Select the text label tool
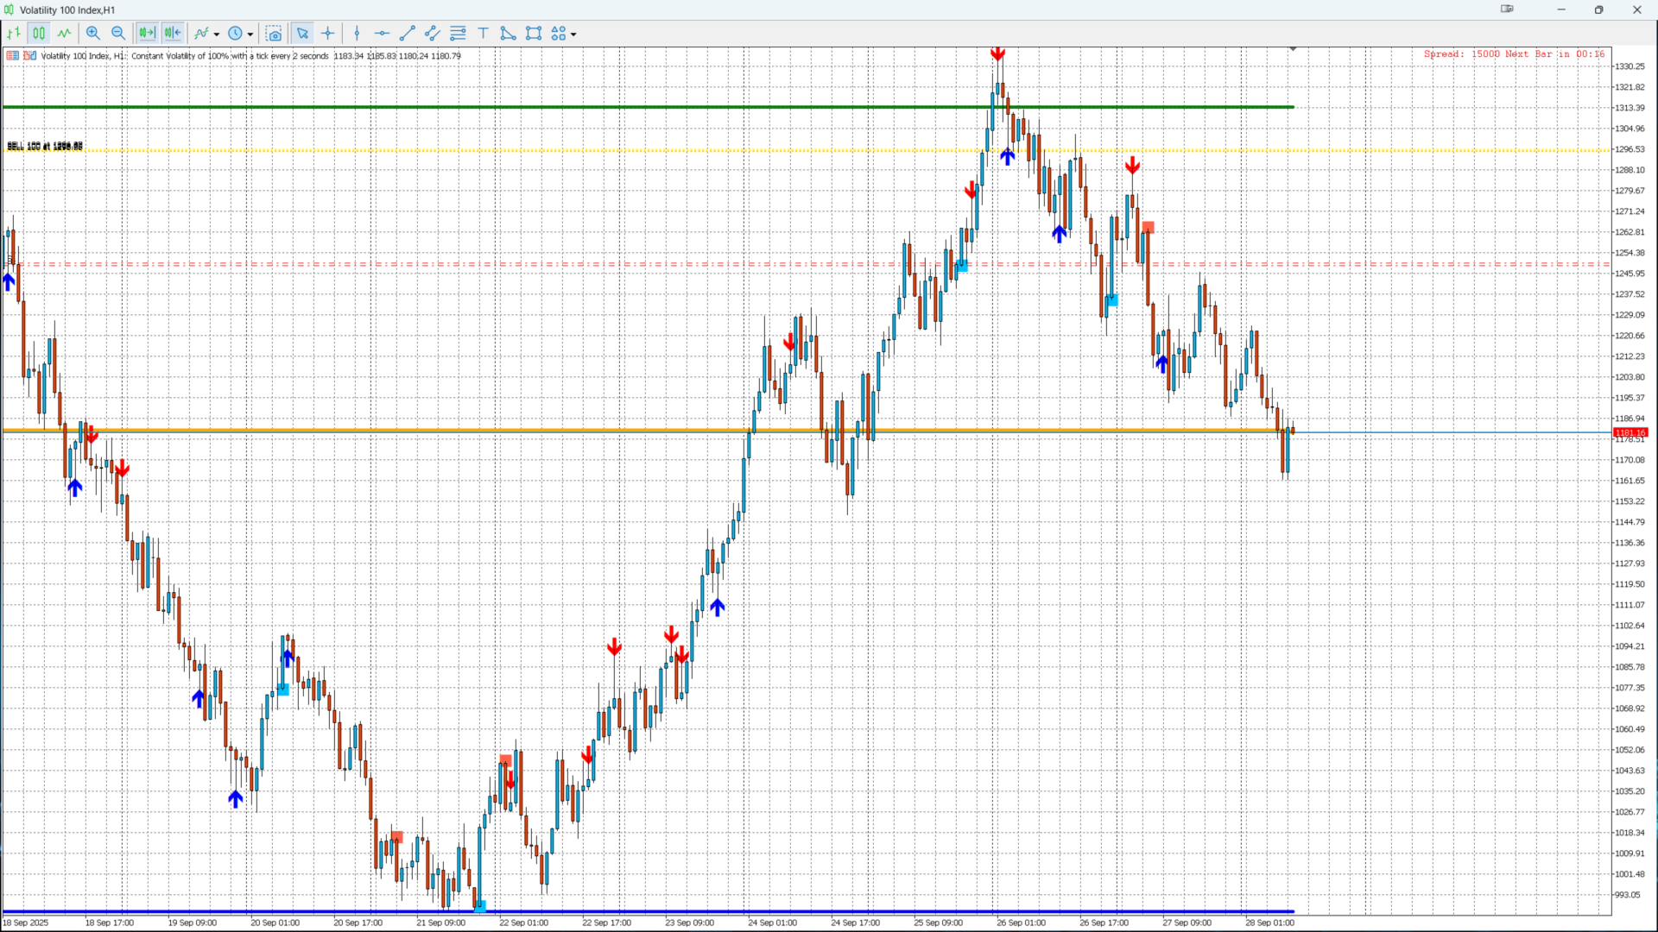Viewport: 1658px width, 932px height. click(484, 34)
